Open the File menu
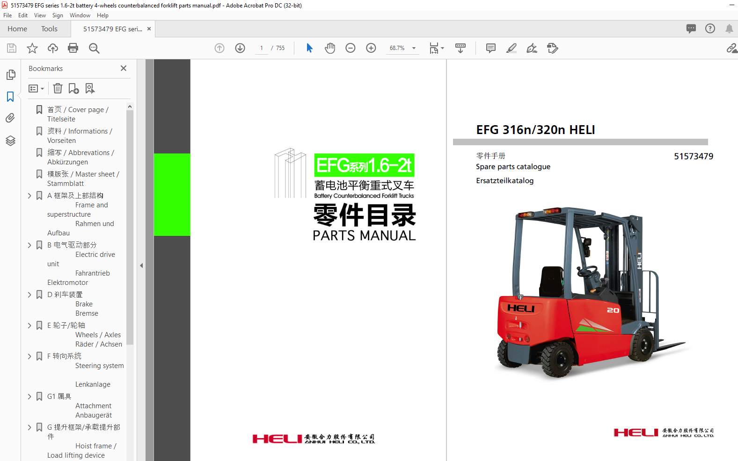 [x=7, y=15]
